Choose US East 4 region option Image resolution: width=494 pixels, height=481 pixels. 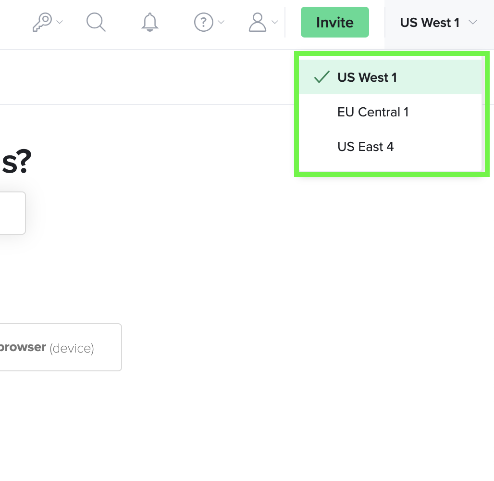366,147
